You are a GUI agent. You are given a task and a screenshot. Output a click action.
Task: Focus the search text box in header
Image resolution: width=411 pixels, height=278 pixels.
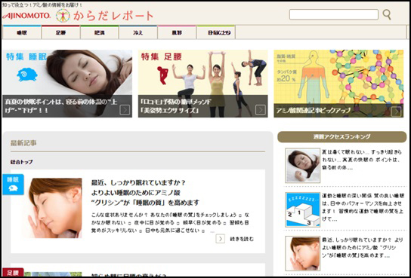pos(334,14)
